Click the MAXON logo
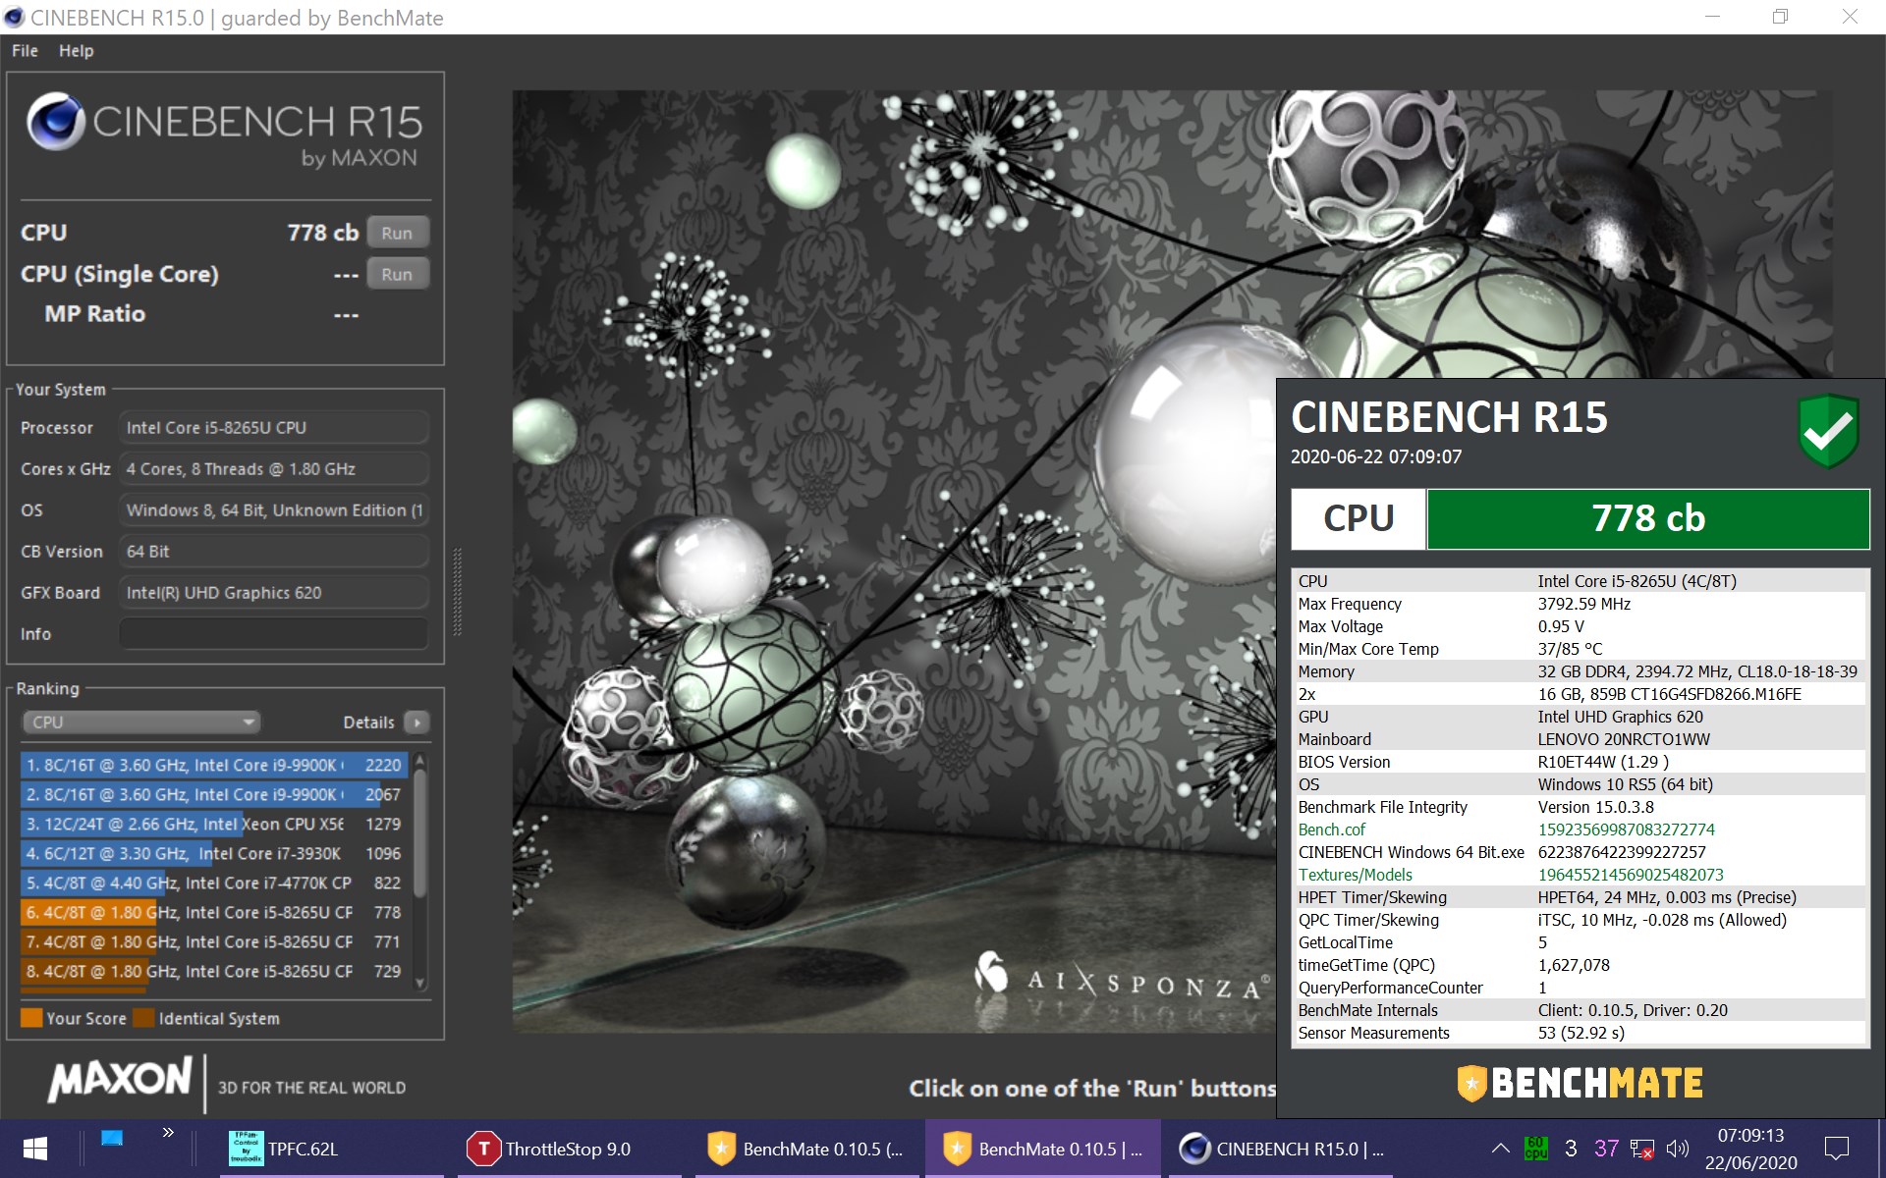This screenshot has width=1886, height=1178. pos(120,1080)
